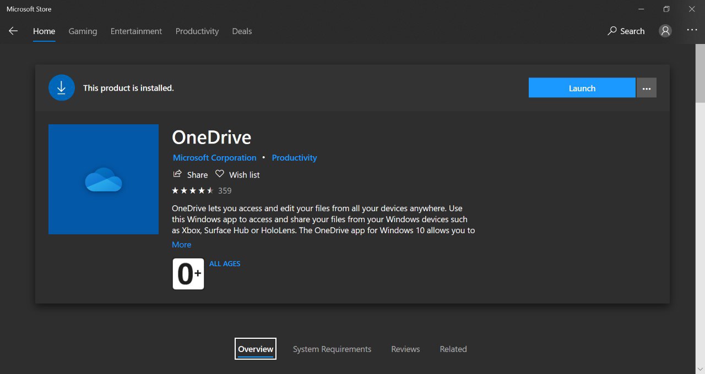Restore down the Microsoft Store window
This screenshot has height=374, width=705.
(666, 9)
